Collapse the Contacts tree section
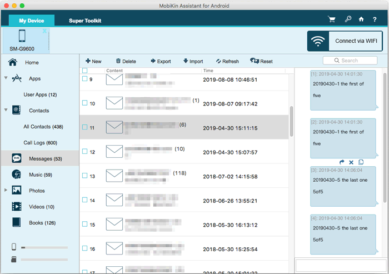The image size is (389, 274). click(6, 111)
